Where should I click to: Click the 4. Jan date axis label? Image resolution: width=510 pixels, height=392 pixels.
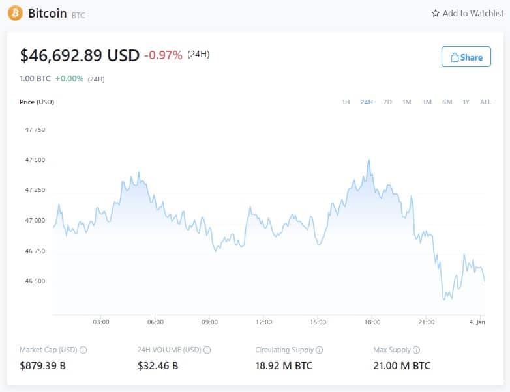tap(477, 322)
